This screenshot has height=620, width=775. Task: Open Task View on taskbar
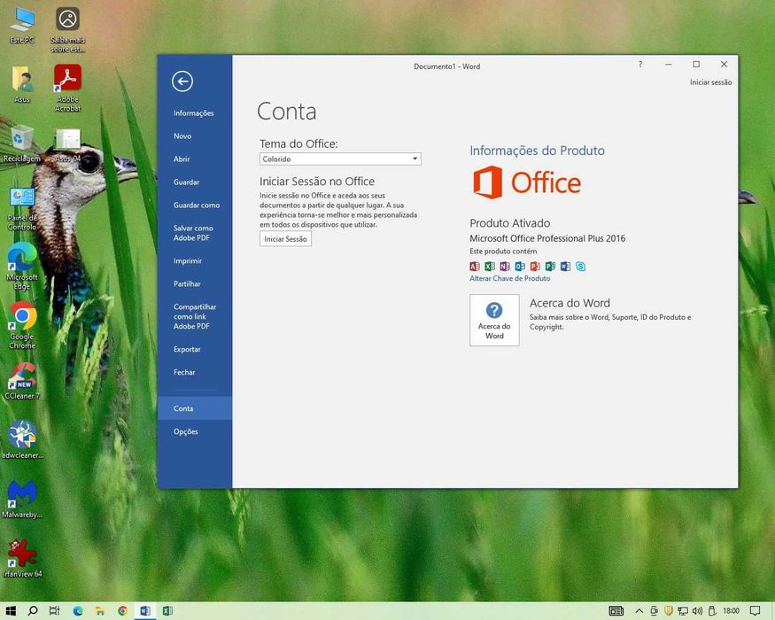pyautogui.click(x=55, y=610)
